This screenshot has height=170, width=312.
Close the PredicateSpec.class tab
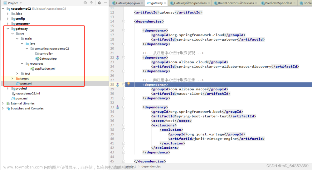coord(295,3)
